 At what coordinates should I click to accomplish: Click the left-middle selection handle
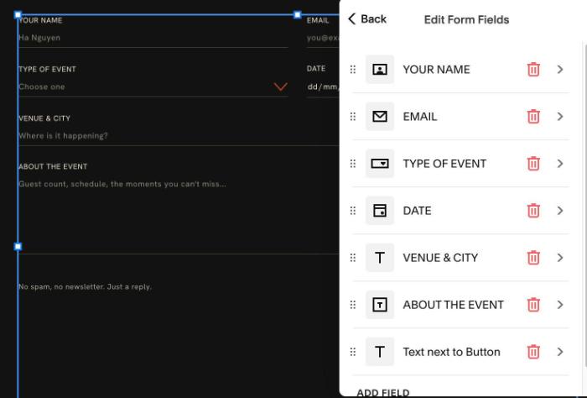(x=18, y=246)
